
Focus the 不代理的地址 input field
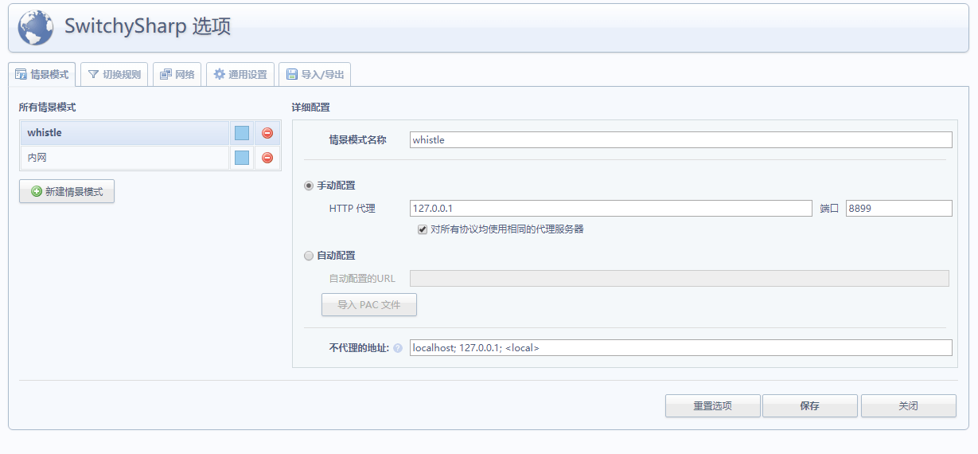tap(680, 348)
